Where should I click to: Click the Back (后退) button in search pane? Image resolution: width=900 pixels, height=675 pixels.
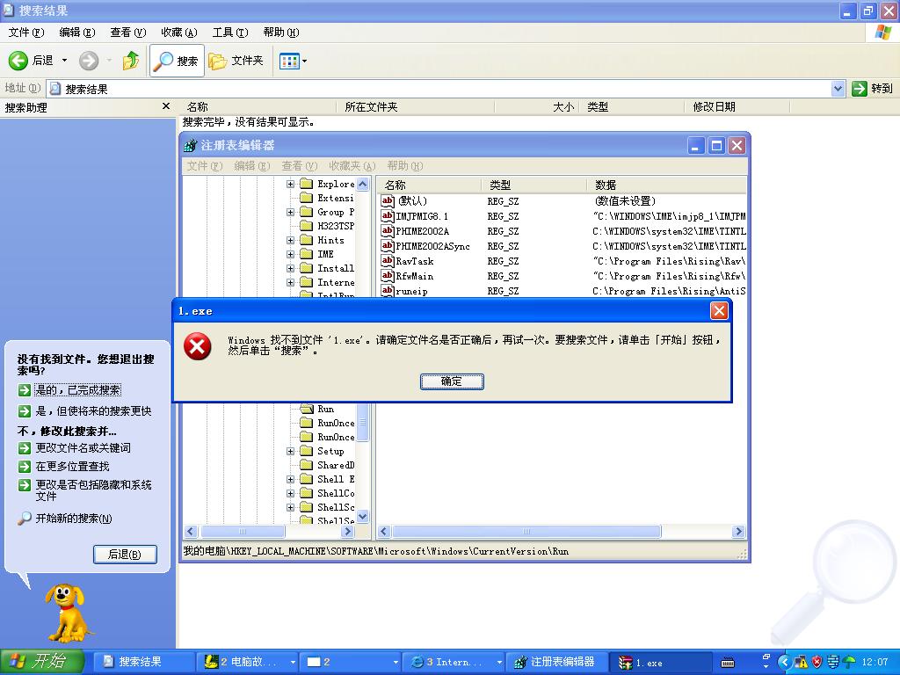click(125, 555)
